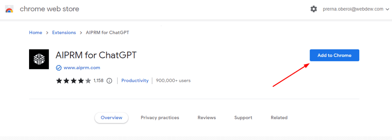Open the Reviews tab

tap(207, 118)
